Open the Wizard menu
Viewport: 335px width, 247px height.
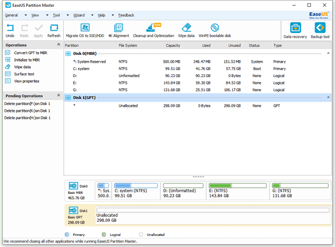pyautogui.click(x=79, y=15)
